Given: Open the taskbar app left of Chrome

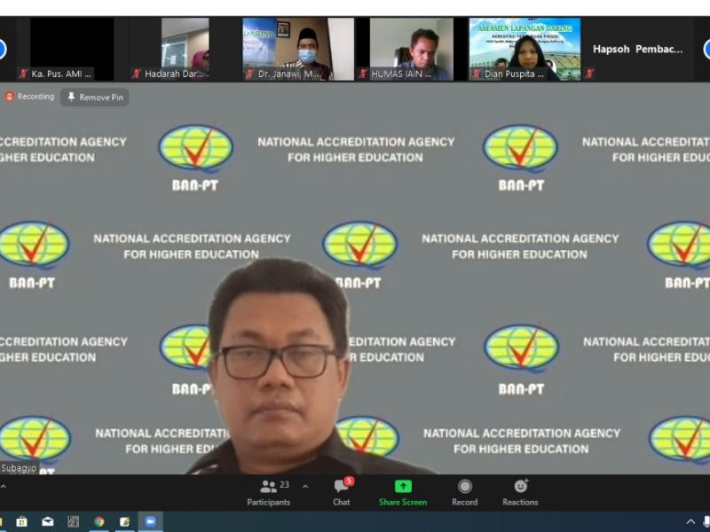Looking at the screenshot, I should coord(74,522).
